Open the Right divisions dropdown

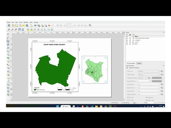coord(149,88)
